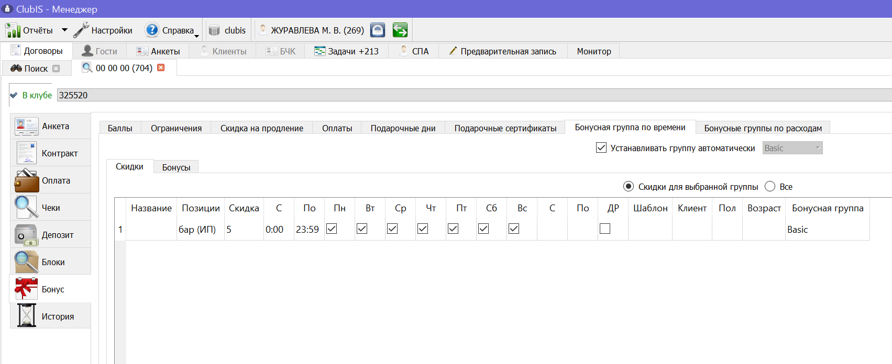The width and height of the screenshot is (892, 364).
Task: Expand the Справка small dropdown arrow
Action: (x=197, y=36)
